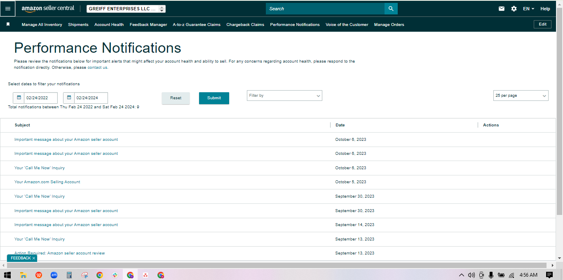Click the horizontal scrollbar left arrow
This screenshot has width=563, height=280.
click(x=3, y=265)
